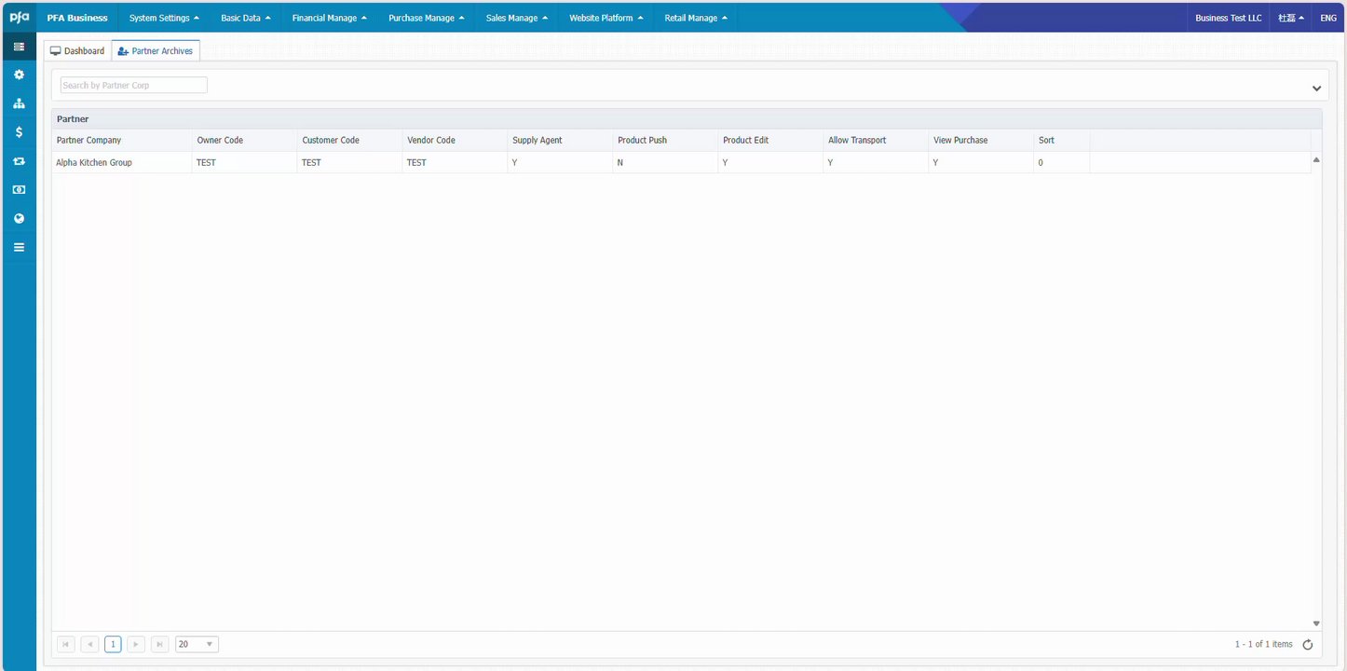1347x671 pixels.
Task: Go to last page pagination arrow
Action: click(x=159, y=644)
